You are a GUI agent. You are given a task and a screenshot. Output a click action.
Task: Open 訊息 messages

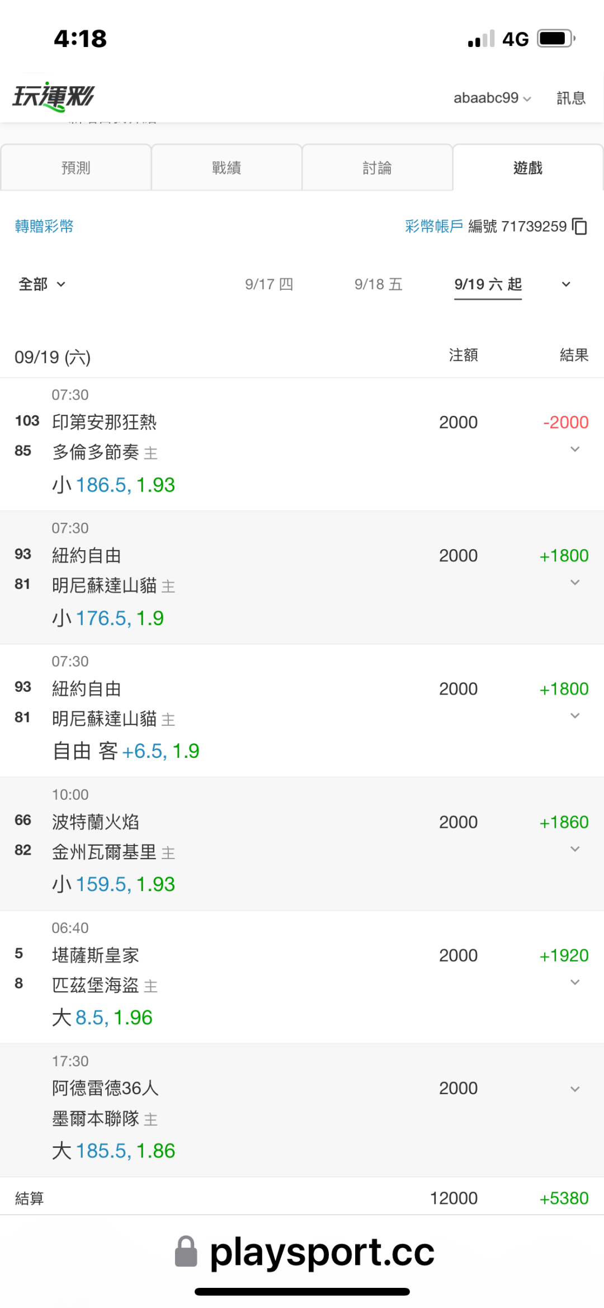pyautogui.click(x=571, y=98)
